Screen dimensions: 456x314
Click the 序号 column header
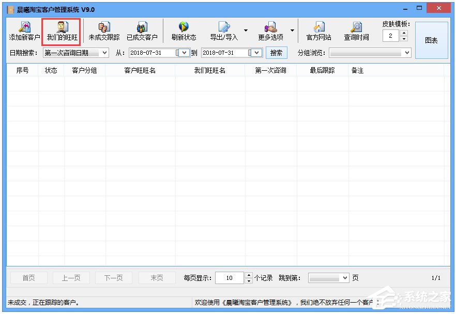[22, 70]
